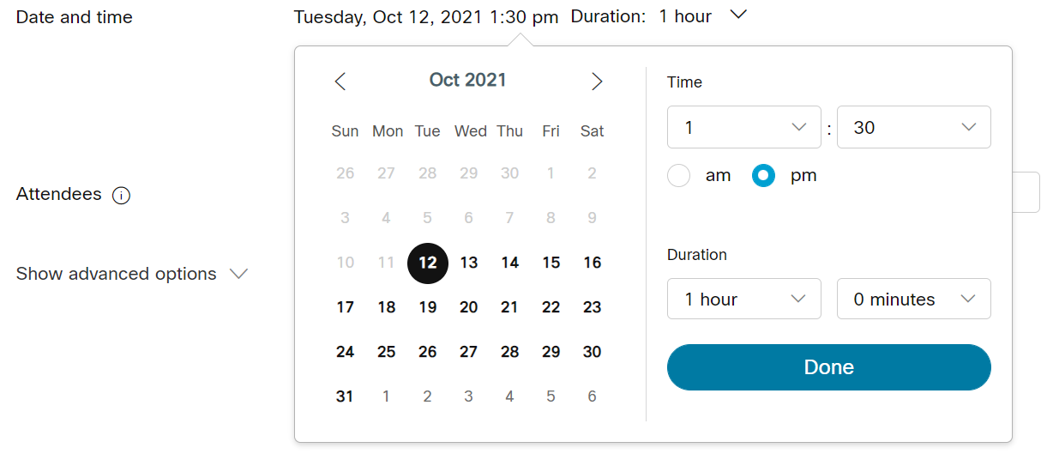Select the highlighted date 12
The width and height of the screenshot is (1041, 460).
[x=428, y=263]
